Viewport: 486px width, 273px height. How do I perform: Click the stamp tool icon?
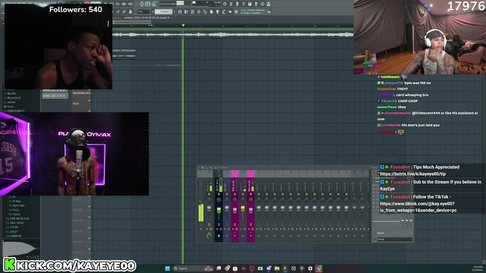click(130, 12)
